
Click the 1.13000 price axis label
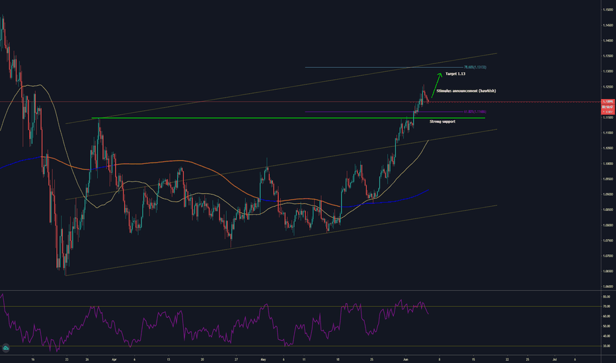pos(608,71)
